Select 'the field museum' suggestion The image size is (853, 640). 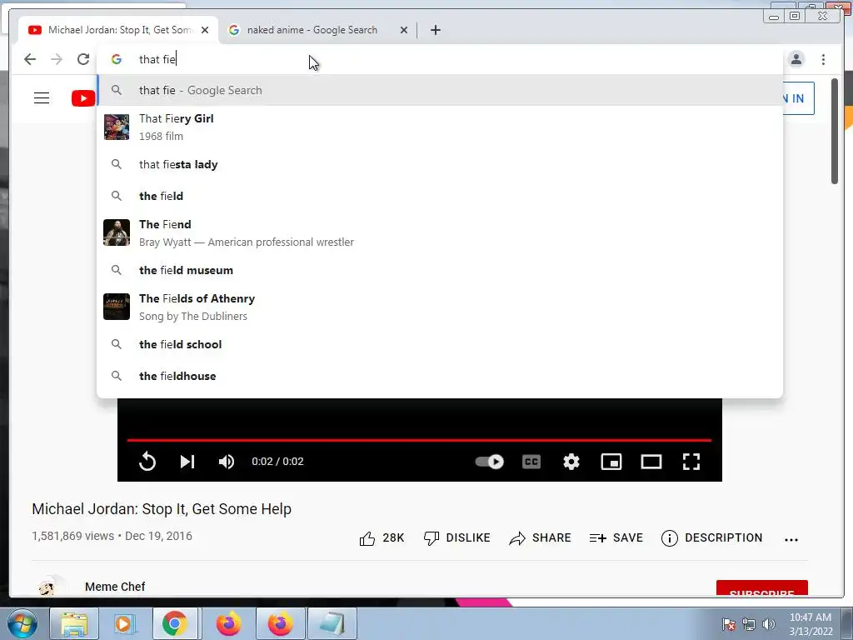[x=440, y=270]
